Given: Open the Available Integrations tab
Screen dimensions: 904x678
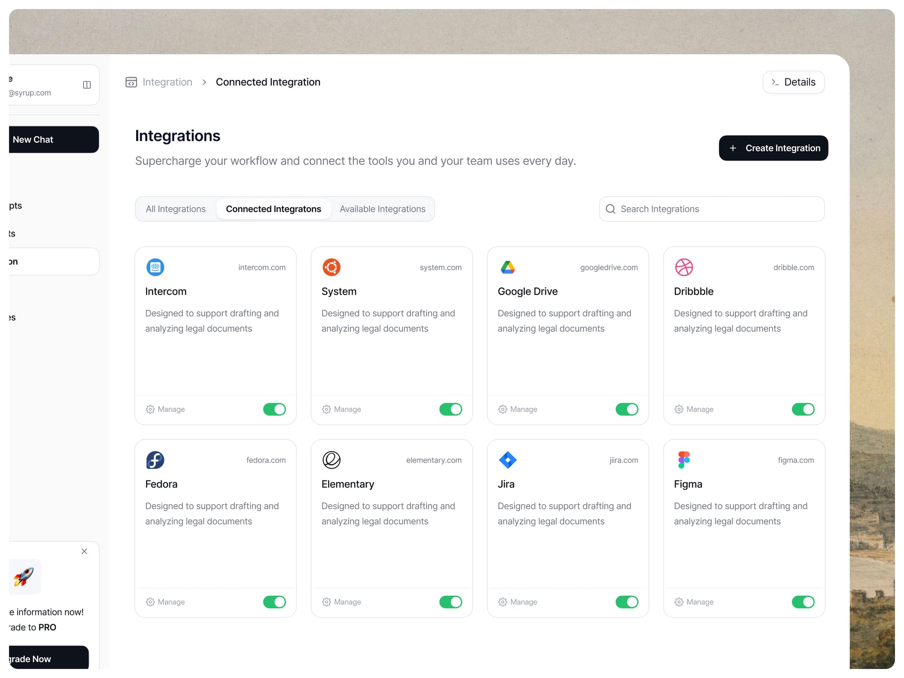Looking at the screenshot, I should point(382,209).
